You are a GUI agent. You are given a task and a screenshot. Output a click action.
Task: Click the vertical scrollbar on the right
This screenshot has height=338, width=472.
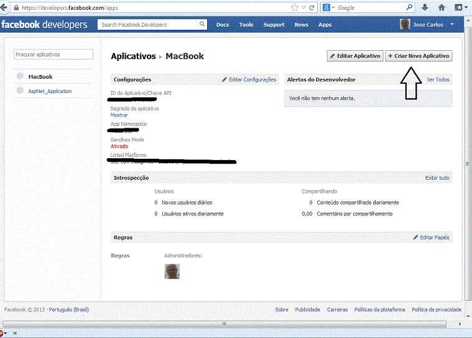coord(468,164)
